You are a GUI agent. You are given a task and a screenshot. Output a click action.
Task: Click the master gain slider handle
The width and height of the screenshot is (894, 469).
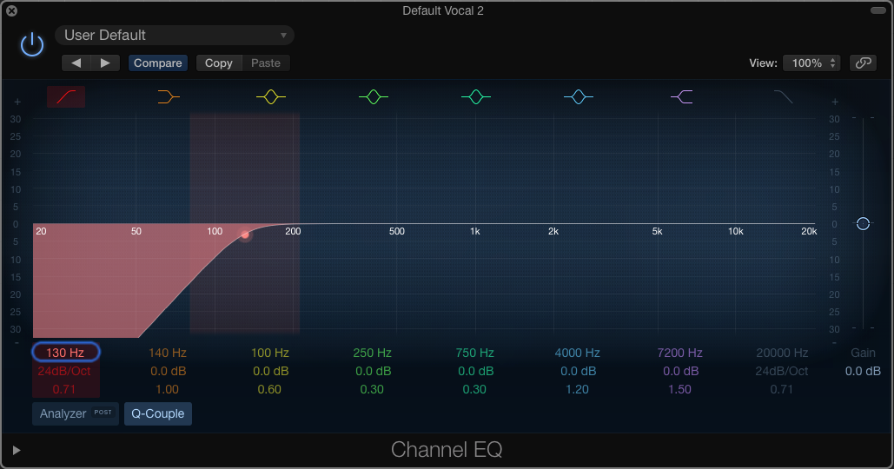tap(864, 223)
